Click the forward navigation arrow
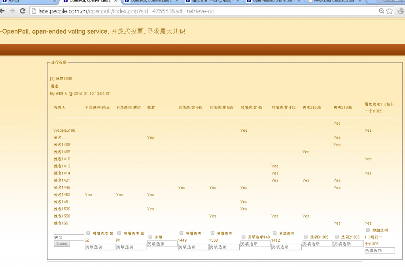 pos(13,11)
